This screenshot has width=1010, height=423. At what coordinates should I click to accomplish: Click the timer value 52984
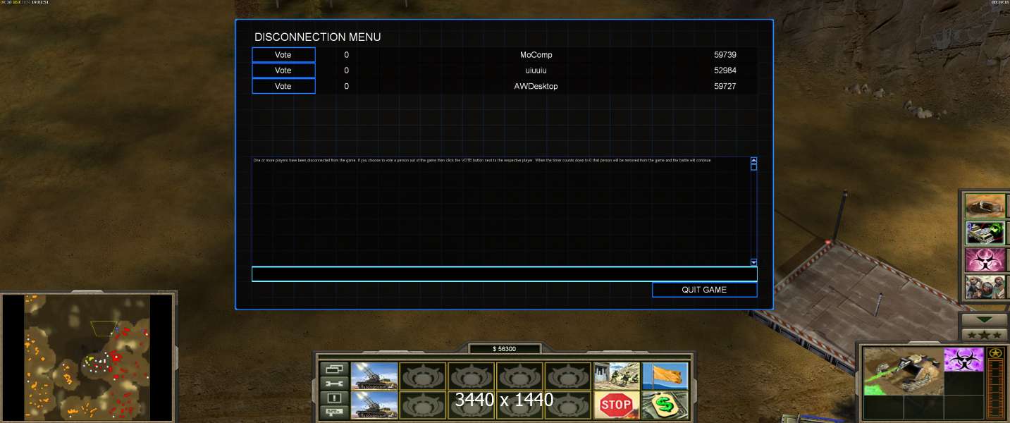click(725, 70)
